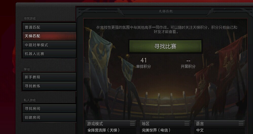
Task: Open the 语言 list menu icon
Action: 241,124
